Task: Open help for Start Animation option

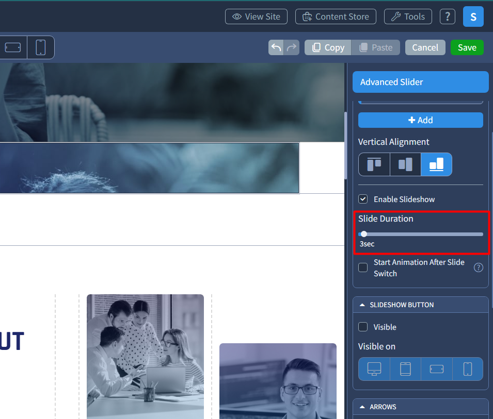Action: (x=478, y=267)
